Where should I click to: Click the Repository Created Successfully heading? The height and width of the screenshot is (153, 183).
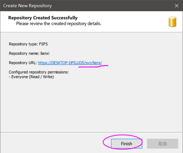(43, 18)
